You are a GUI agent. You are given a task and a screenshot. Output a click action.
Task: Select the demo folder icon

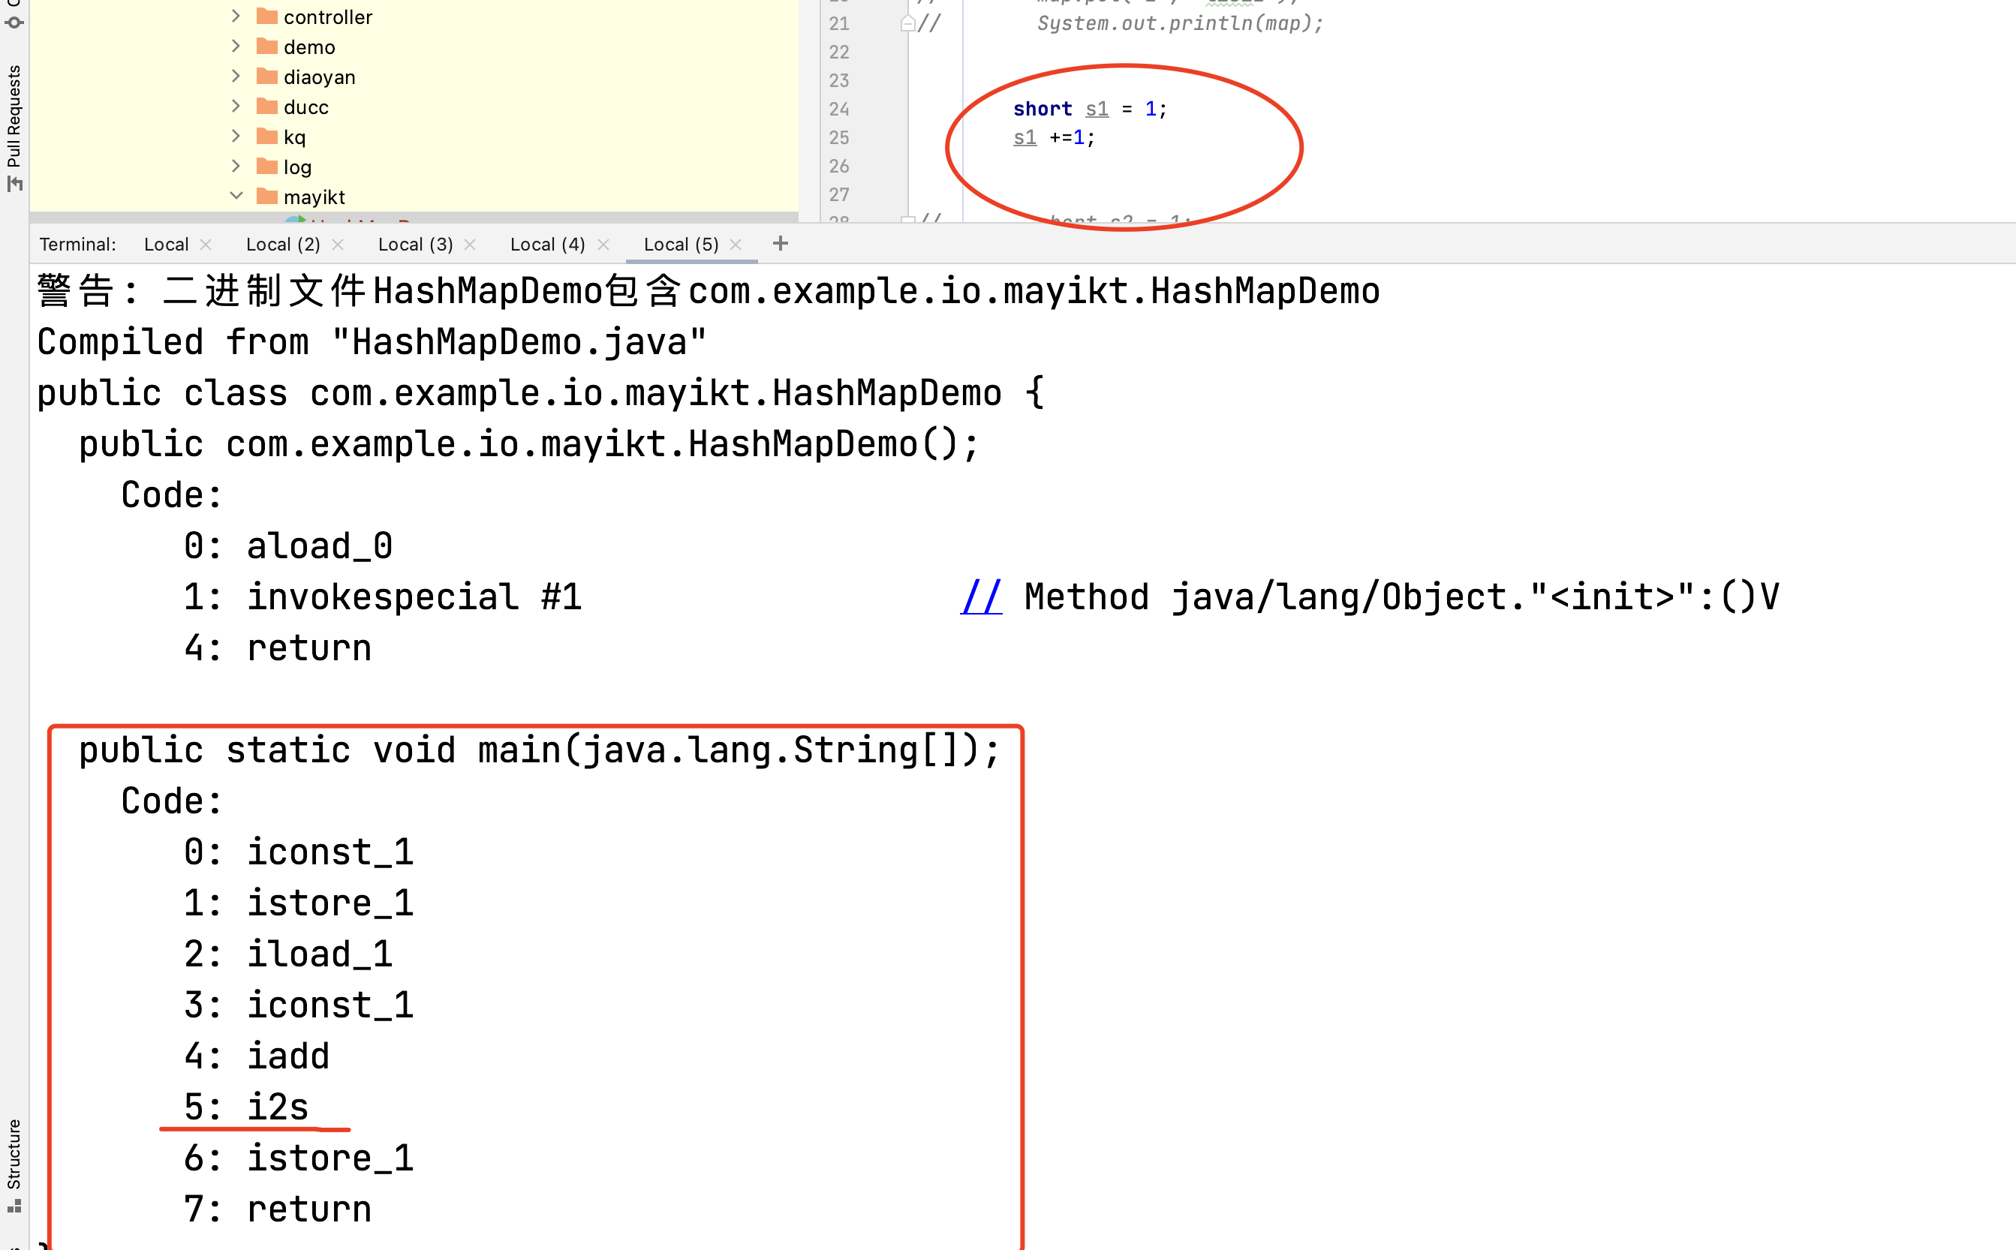(x=267, y=46)
